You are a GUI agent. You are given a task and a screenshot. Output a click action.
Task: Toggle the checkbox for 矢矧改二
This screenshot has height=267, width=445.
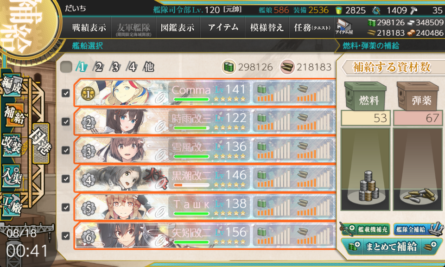(66, 236)
